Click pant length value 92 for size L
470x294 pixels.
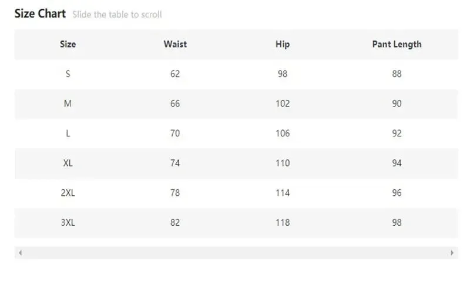(x=397, y=133)
